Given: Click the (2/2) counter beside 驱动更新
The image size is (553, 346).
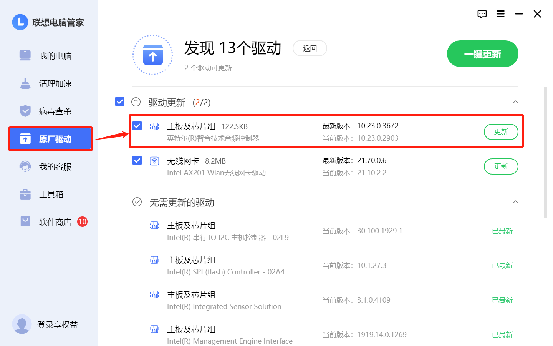Looking at the screenshot, I should pyautogui.click(x=202, y=103).
